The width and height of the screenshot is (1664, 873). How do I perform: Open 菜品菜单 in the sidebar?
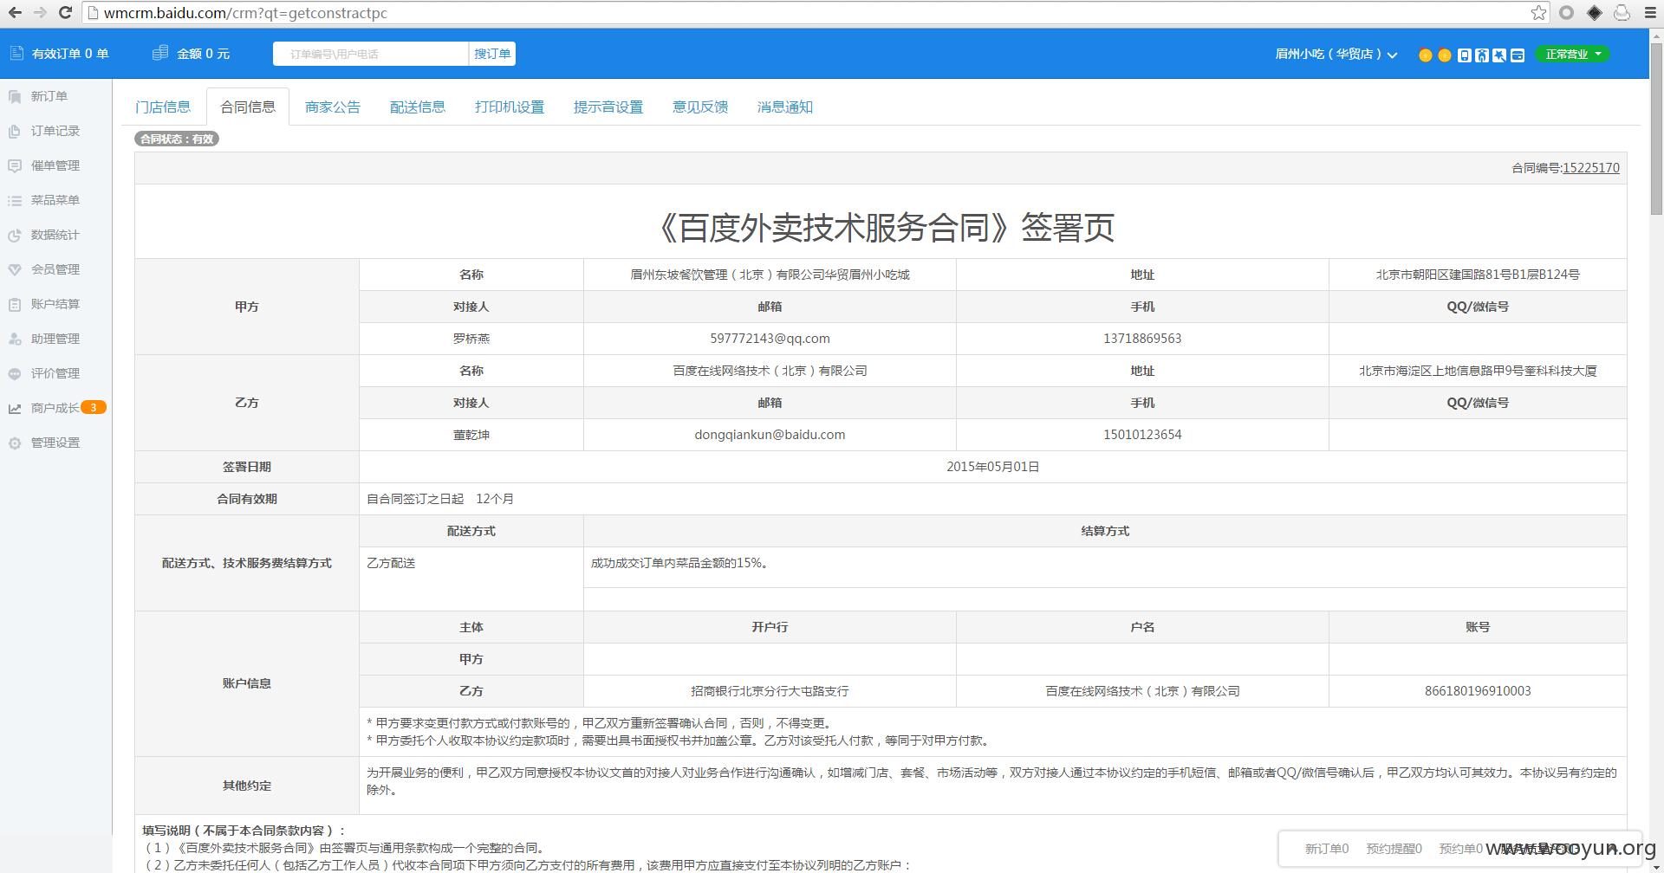coord(55,200)
